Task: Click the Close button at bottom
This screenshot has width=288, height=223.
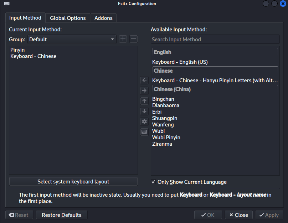Action: coord(239,215)
